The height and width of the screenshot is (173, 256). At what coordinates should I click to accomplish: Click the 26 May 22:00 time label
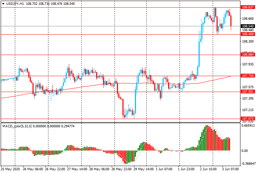pos(55,169)
